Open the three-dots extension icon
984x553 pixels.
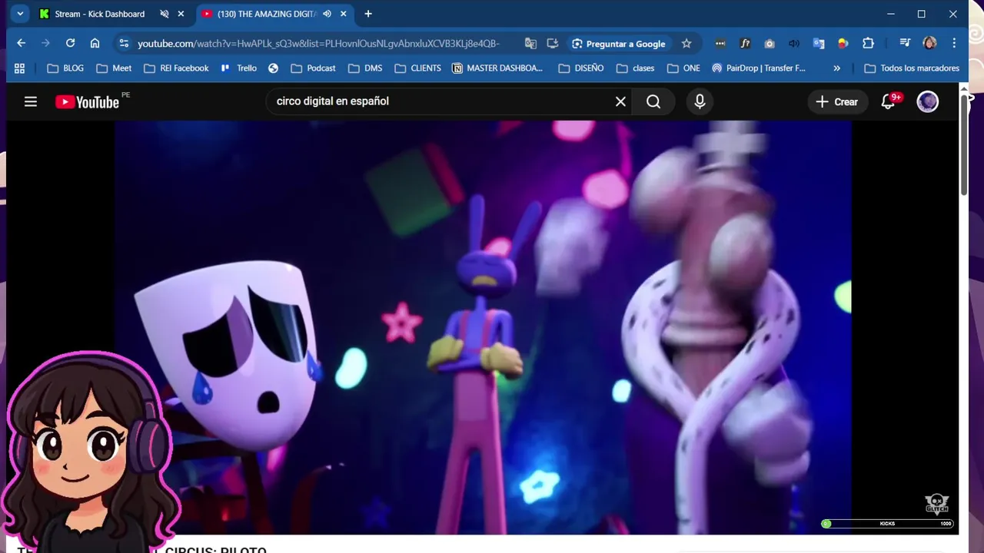720,44
